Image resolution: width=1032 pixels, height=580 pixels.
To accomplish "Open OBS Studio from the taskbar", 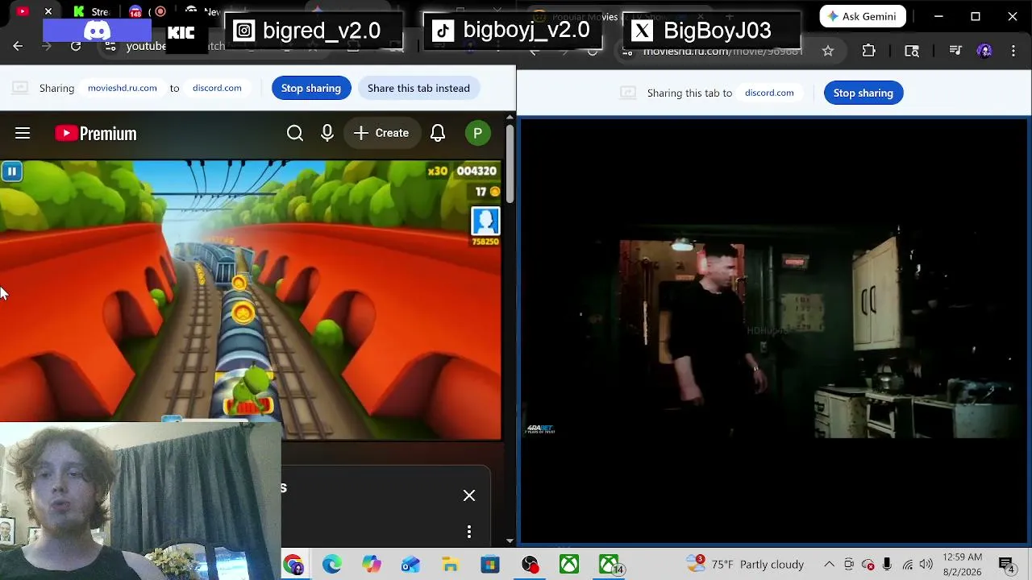I will tap(530, 565).
